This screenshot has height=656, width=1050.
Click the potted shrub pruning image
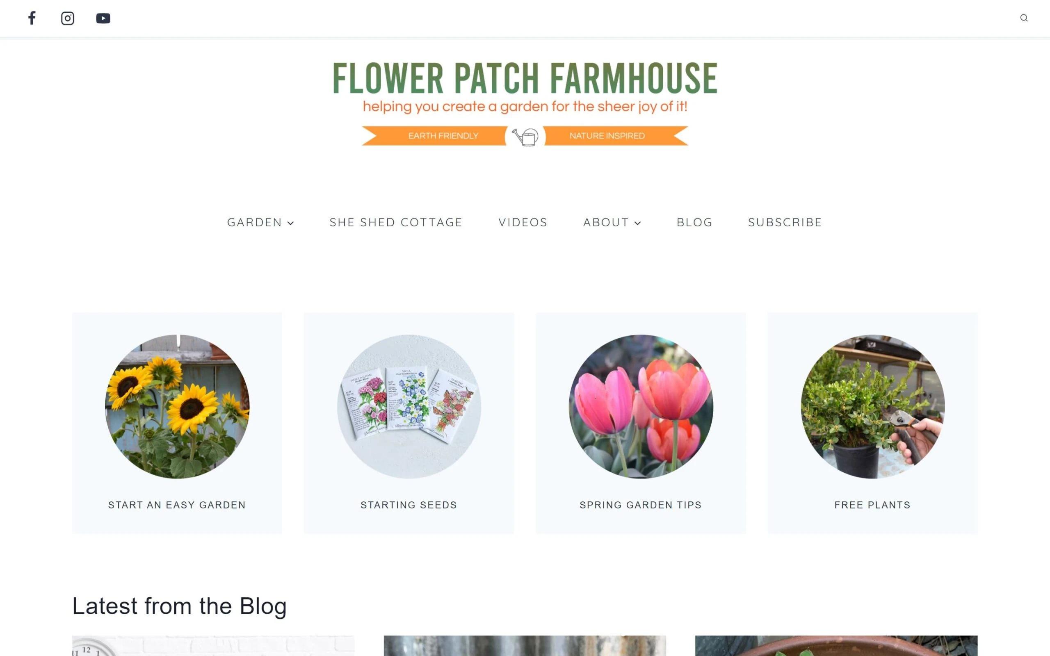872,407
